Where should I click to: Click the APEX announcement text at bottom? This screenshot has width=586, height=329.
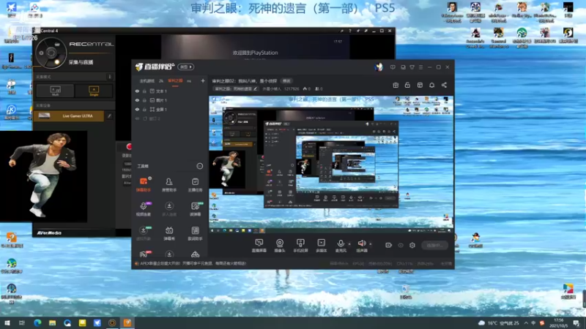193,263
